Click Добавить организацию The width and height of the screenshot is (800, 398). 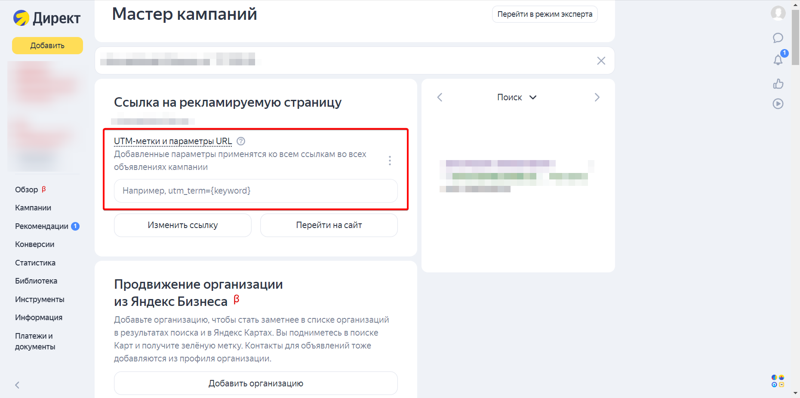[x=255, y=383]
